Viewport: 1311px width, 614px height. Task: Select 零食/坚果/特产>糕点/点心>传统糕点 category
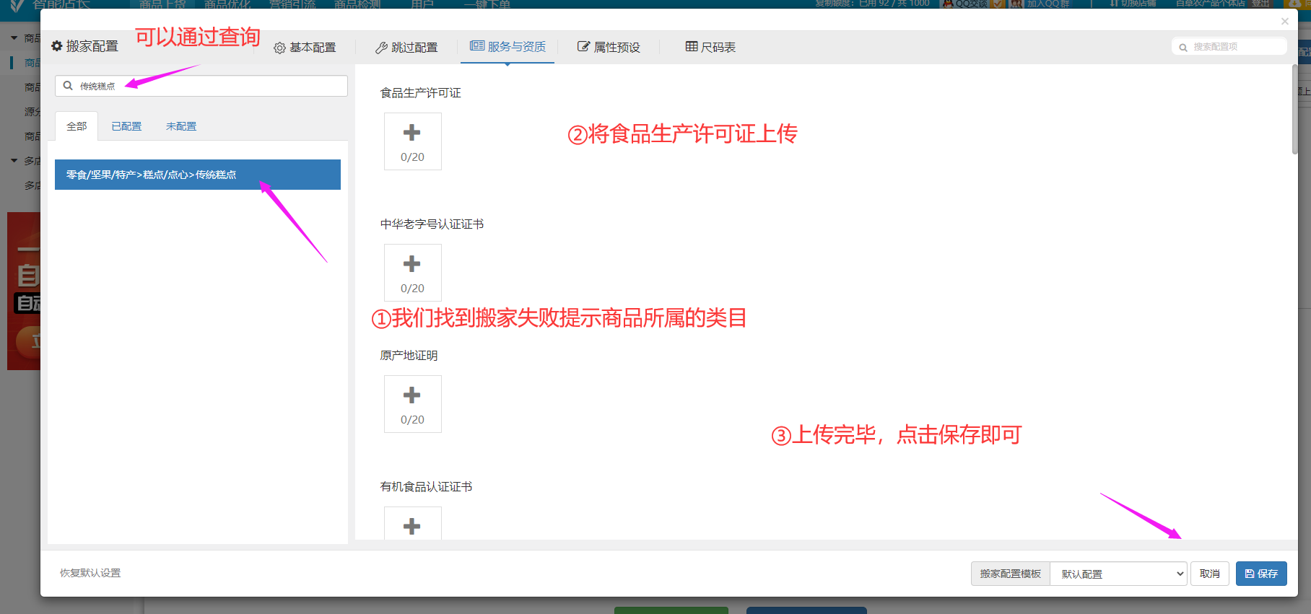[197, 175]
